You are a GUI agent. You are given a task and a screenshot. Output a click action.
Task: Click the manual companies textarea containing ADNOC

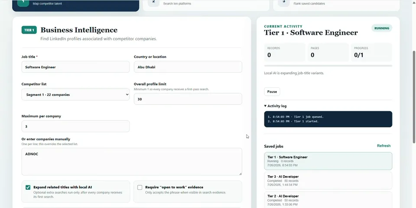132,162
